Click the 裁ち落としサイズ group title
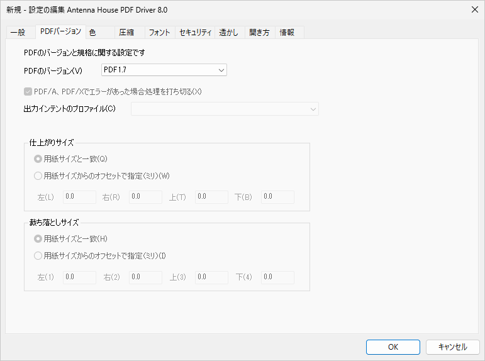Screen dimensions: 485x361 pyautogui.click(x=54, y=223)
